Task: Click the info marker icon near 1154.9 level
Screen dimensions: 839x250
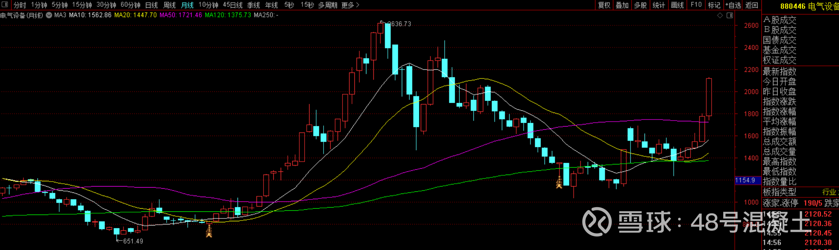Action: coord(559,182)
